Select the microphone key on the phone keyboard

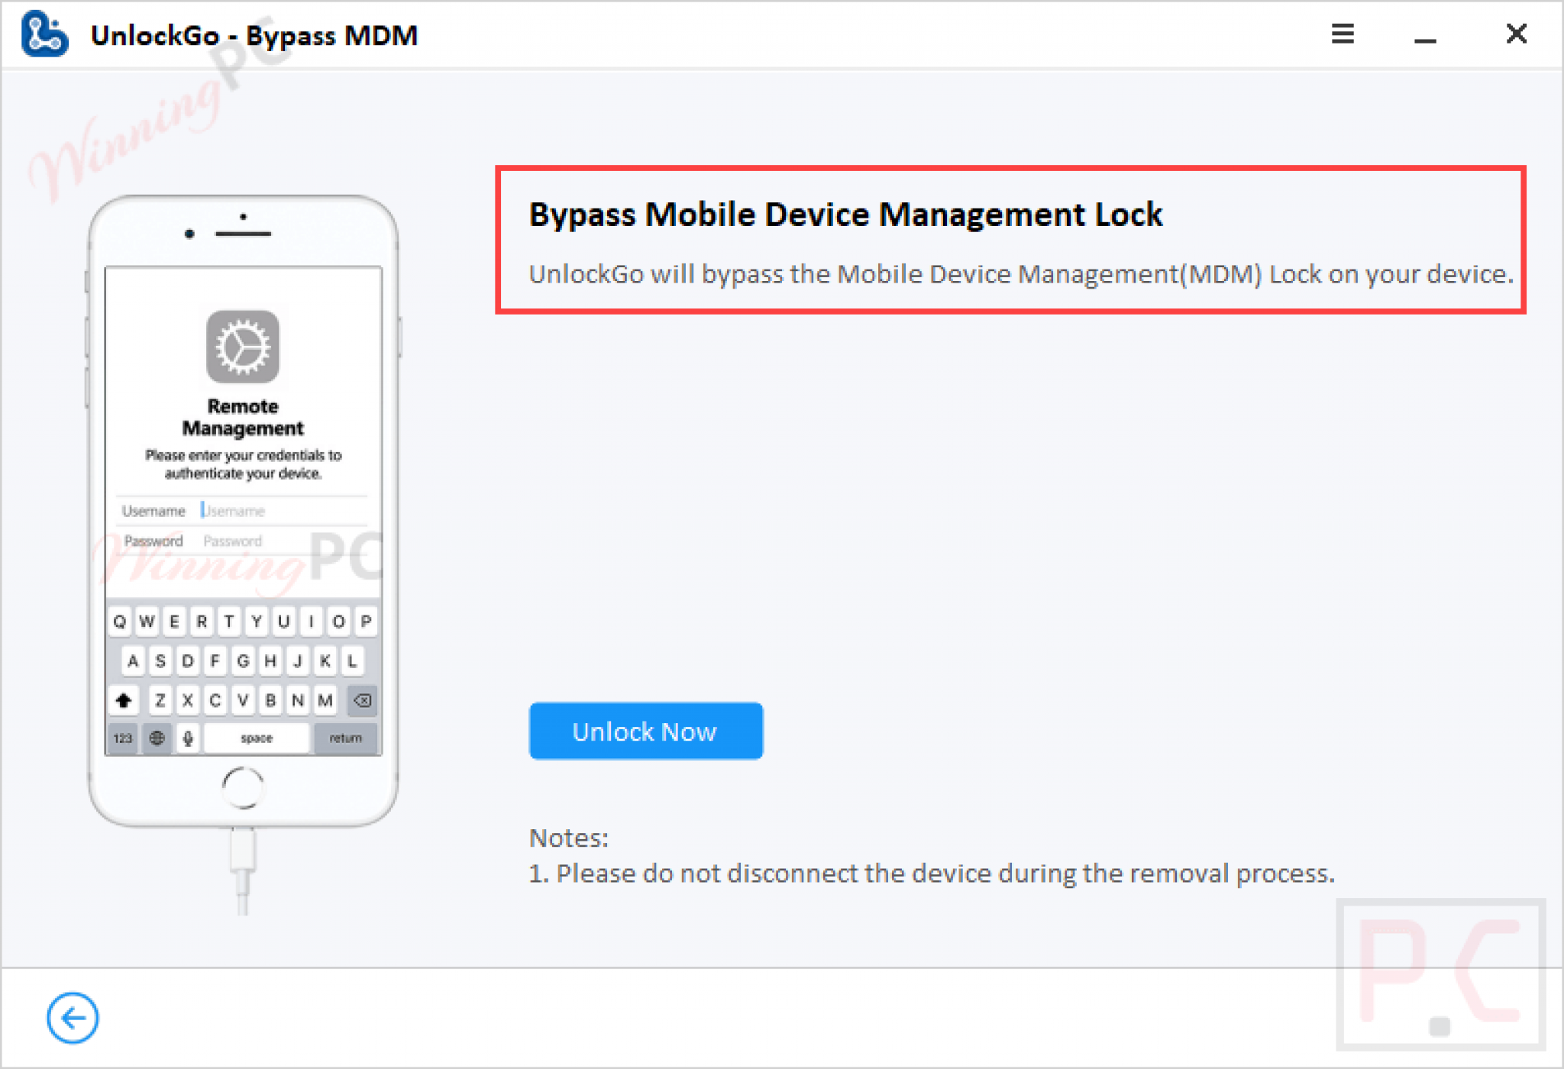187,738
